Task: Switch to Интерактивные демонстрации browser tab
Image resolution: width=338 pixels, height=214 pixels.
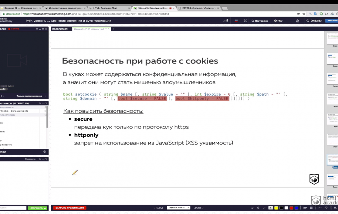Action: 65,8
